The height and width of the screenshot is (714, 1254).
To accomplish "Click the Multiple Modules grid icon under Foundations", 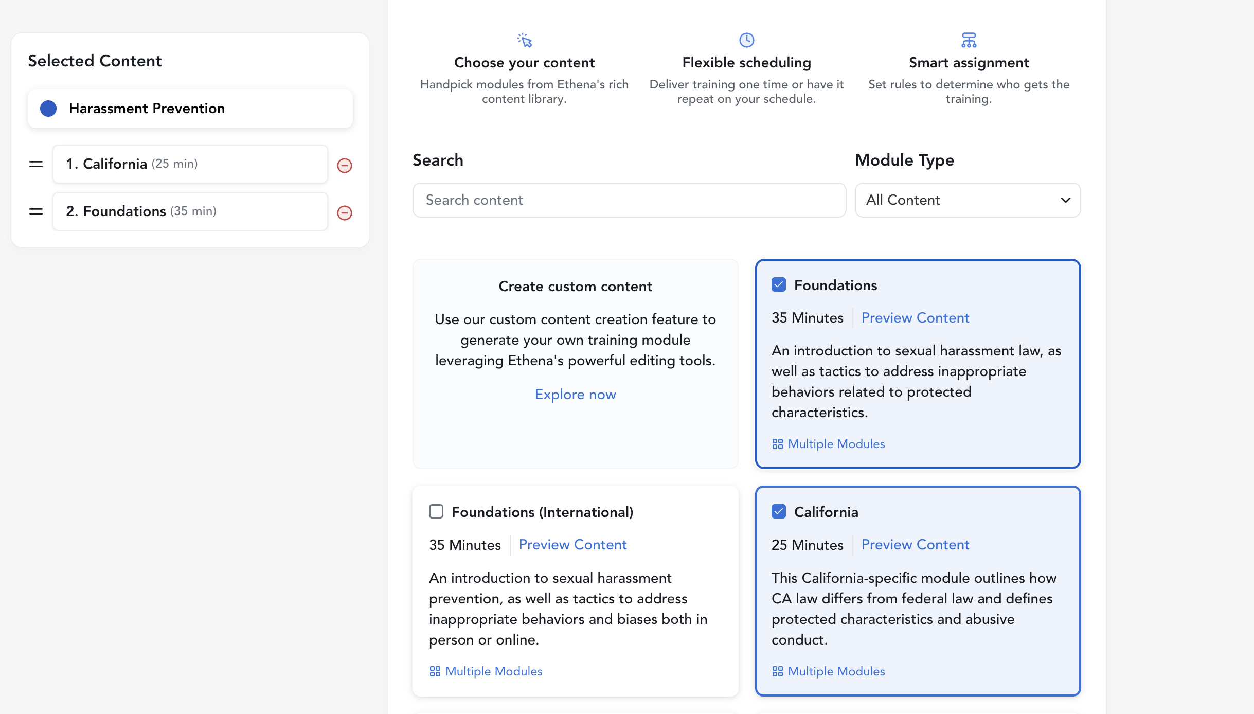I will (777, 444).
